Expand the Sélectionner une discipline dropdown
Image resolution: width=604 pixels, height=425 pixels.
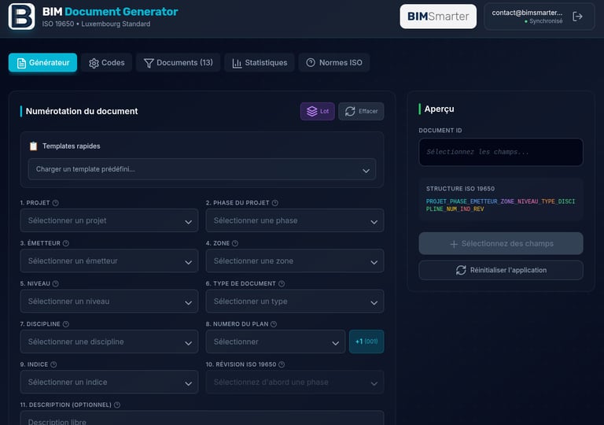pos(109,342)
